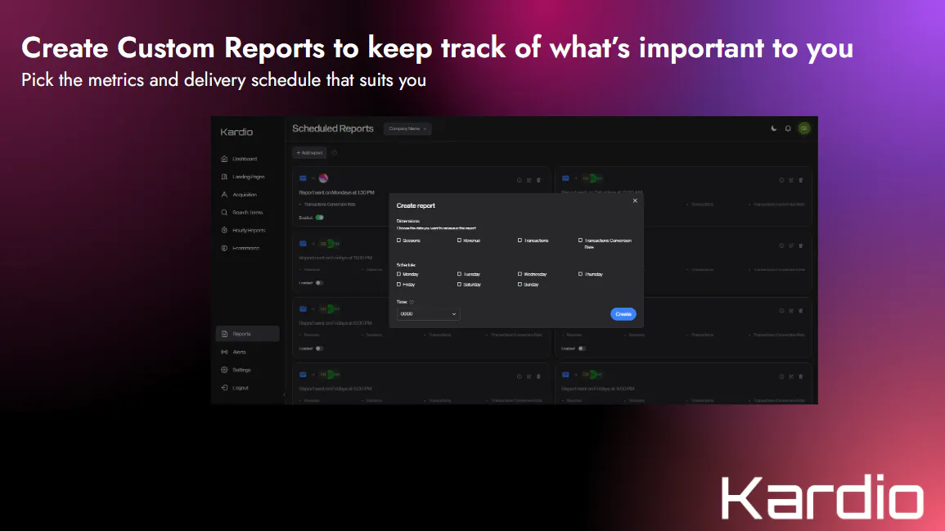
Task: Enable the Fridays 6:00 PM report toggle
Action: (x=319, y=349)
